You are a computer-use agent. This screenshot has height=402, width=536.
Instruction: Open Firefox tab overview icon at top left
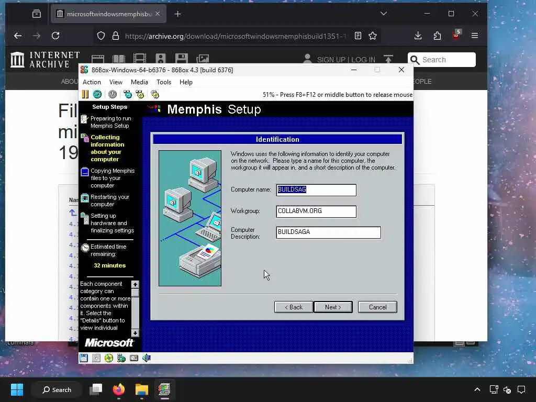click(x=37, y=14)
